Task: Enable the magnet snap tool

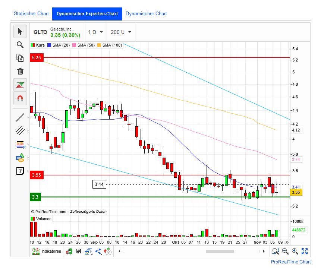Action: coord(20,98)
